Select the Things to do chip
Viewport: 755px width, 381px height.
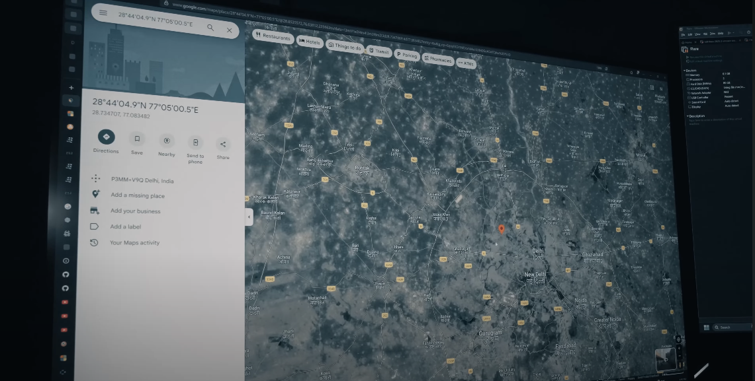point(344,47)
